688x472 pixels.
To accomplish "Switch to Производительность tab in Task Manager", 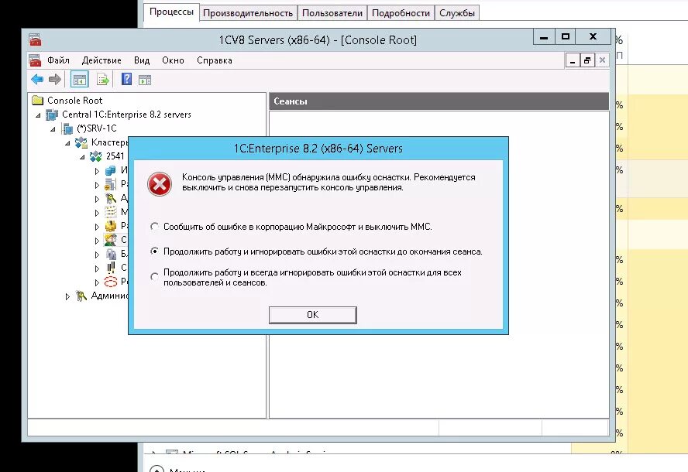I will tap(248, 13).
